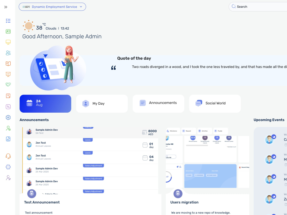Open the Users migration announcement title
This screenshot has width=287, height=215.
pyautogui.click(x=184, y=202)
